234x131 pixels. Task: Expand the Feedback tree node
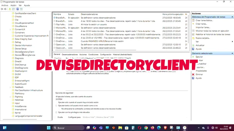pyautogui.click(x=10, y=87)
